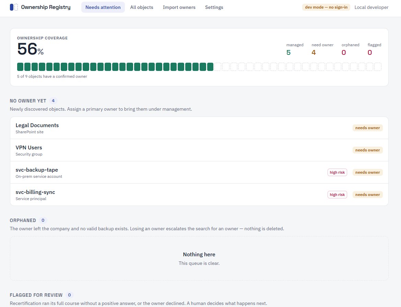Image resolution: width=401 pixels, height=307 pixels.
Task: Click the high risk badge on svc-billing-sync
Action: (x=337, y=195)
